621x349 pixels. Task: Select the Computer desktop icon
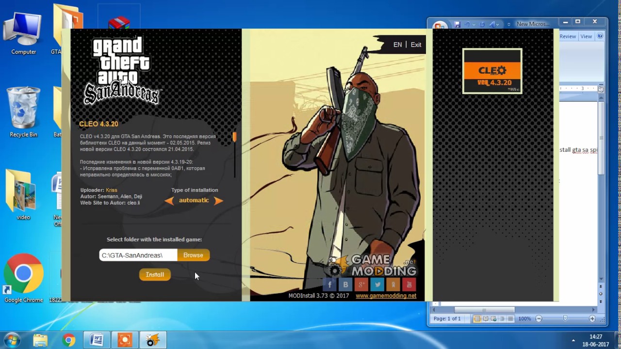(23, 32)
